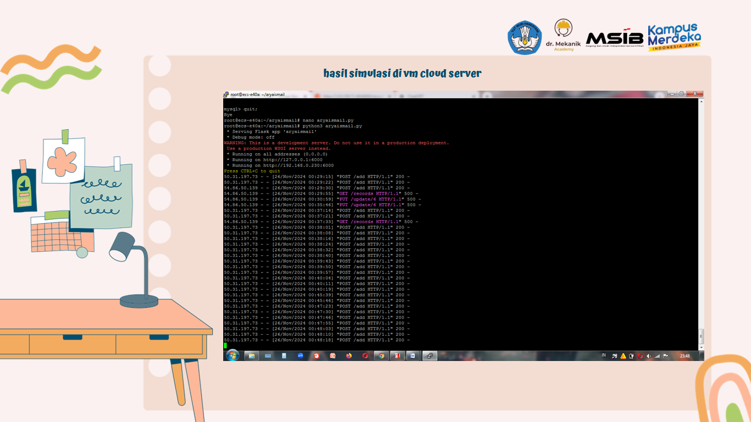Open Firefox from the taskbar
Viewport: 751px width, 422px height.
coord(349,356)
